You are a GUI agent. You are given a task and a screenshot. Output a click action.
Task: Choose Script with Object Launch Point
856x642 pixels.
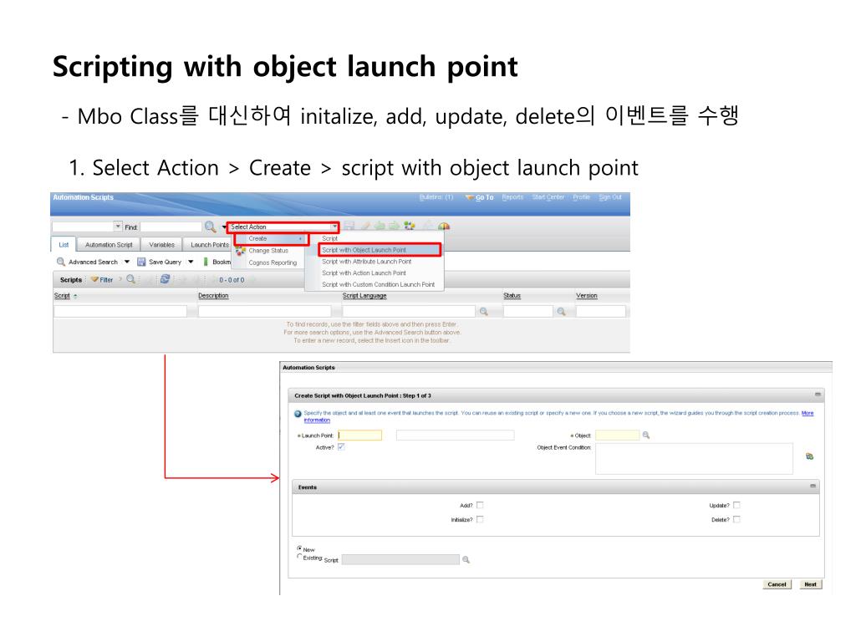[x=379, y=250]
